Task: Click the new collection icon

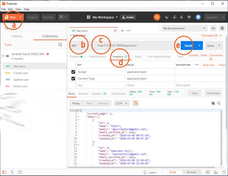Action: coord(60,45)
